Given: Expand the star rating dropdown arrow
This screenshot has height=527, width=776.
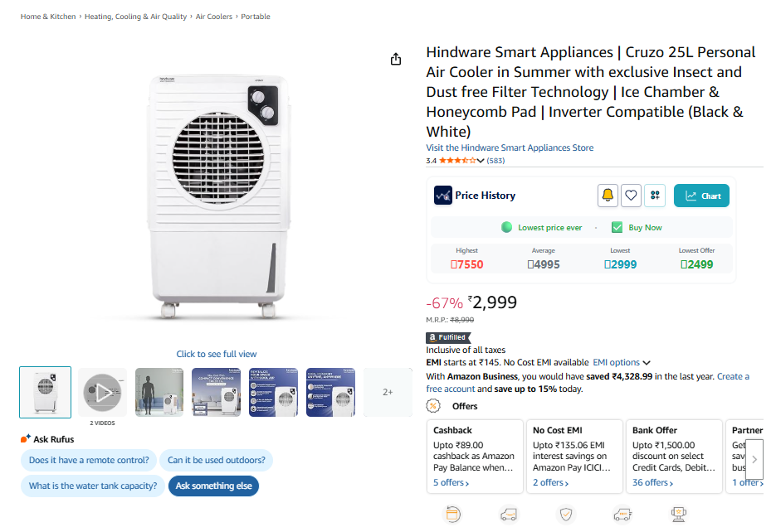Looking at the screenshot, I should coord(481,161).
